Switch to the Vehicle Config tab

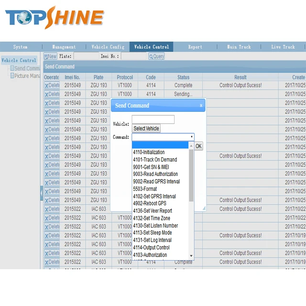[108, 47]
